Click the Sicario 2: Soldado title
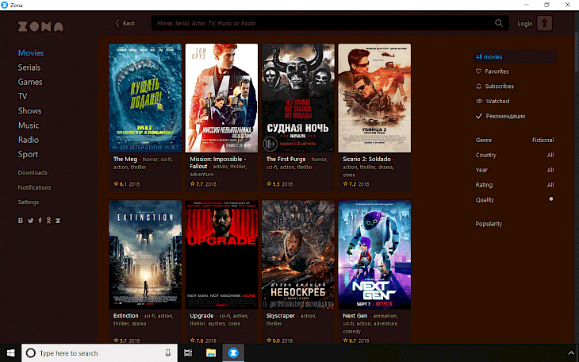Image resolution: width=579 pixels, height=362 pixels. 366,159
